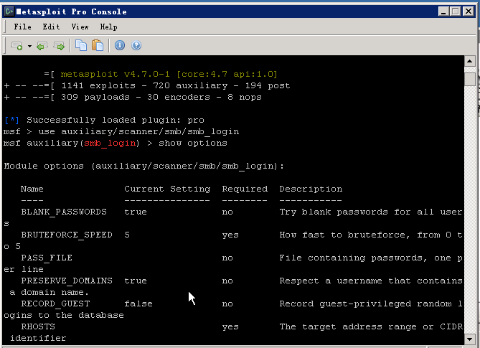The width and height of the screenshot is (480, 348).
Task: Click the vertical scrollbar thumb
Action: pos(469,79)
